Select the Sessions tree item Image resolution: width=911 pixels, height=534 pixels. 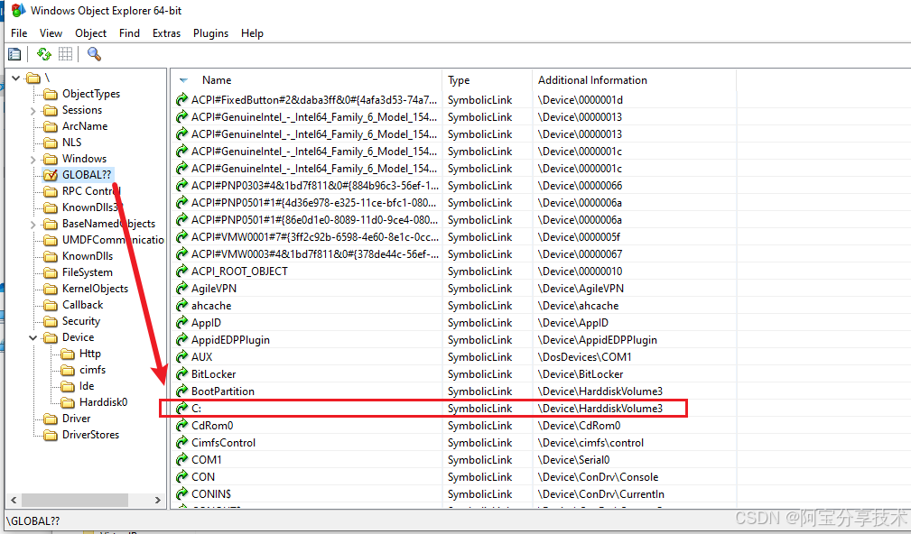(82, 110)
